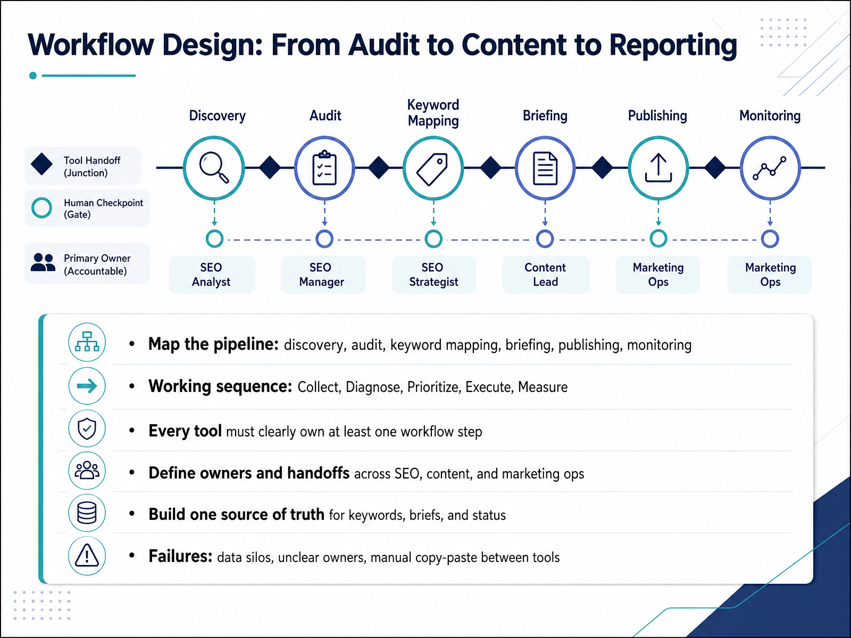
Task: Select the diamond between Audit and Keyword Mapping
Action: [379, 167]
